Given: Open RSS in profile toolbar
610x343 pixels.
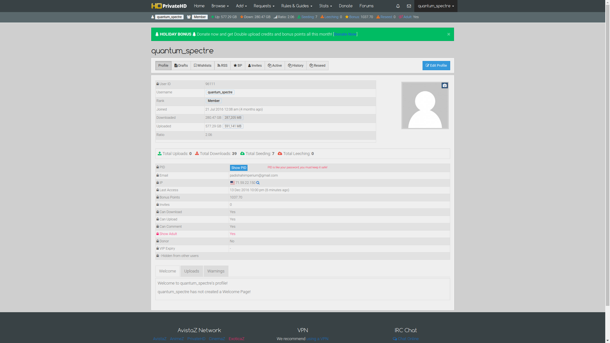Looking at the screenshot, I should tap(222, 66).
